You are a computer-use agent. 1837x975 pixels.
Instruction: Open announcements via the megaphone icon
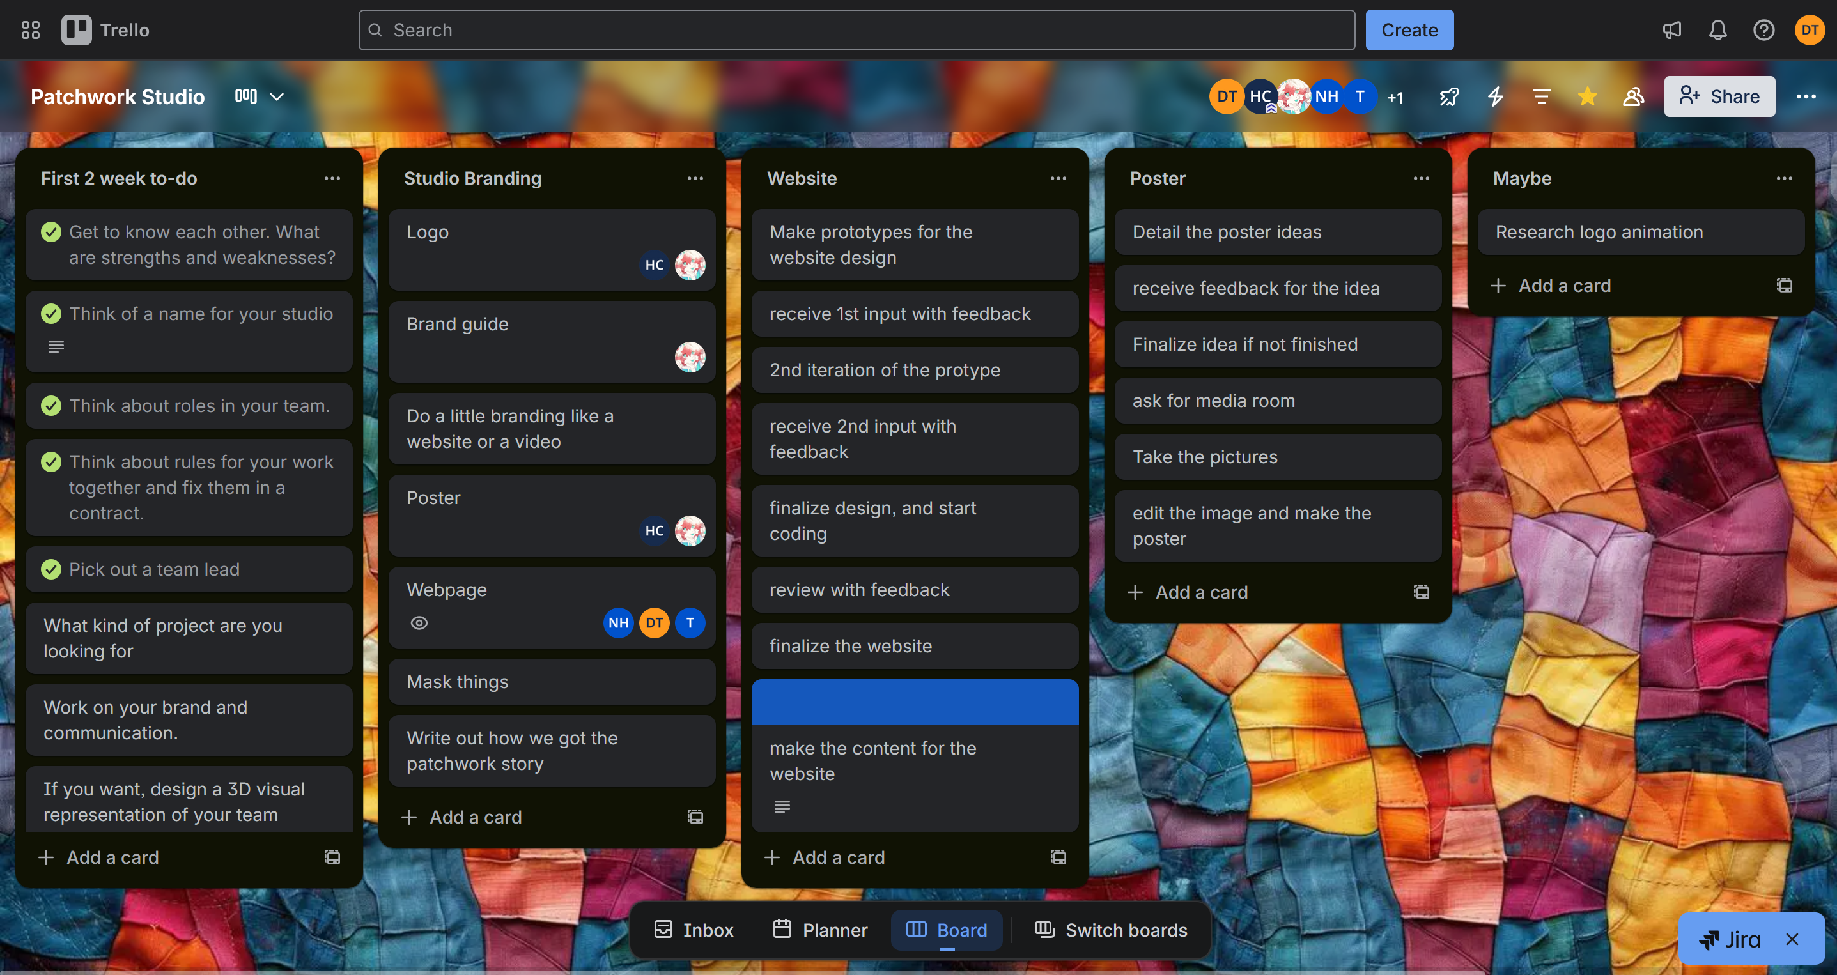pyautogui.click(x=1671, y=30)
